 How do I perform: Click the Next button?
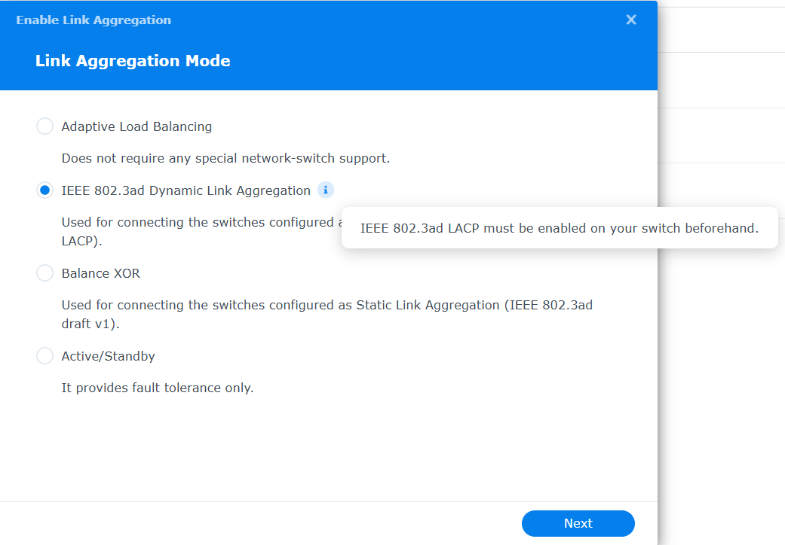coord(578,523)
